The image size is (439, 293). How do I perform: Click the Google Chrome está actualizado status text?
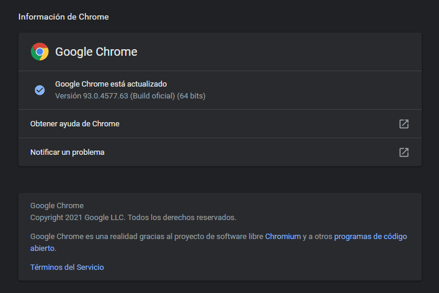point(111,84)
